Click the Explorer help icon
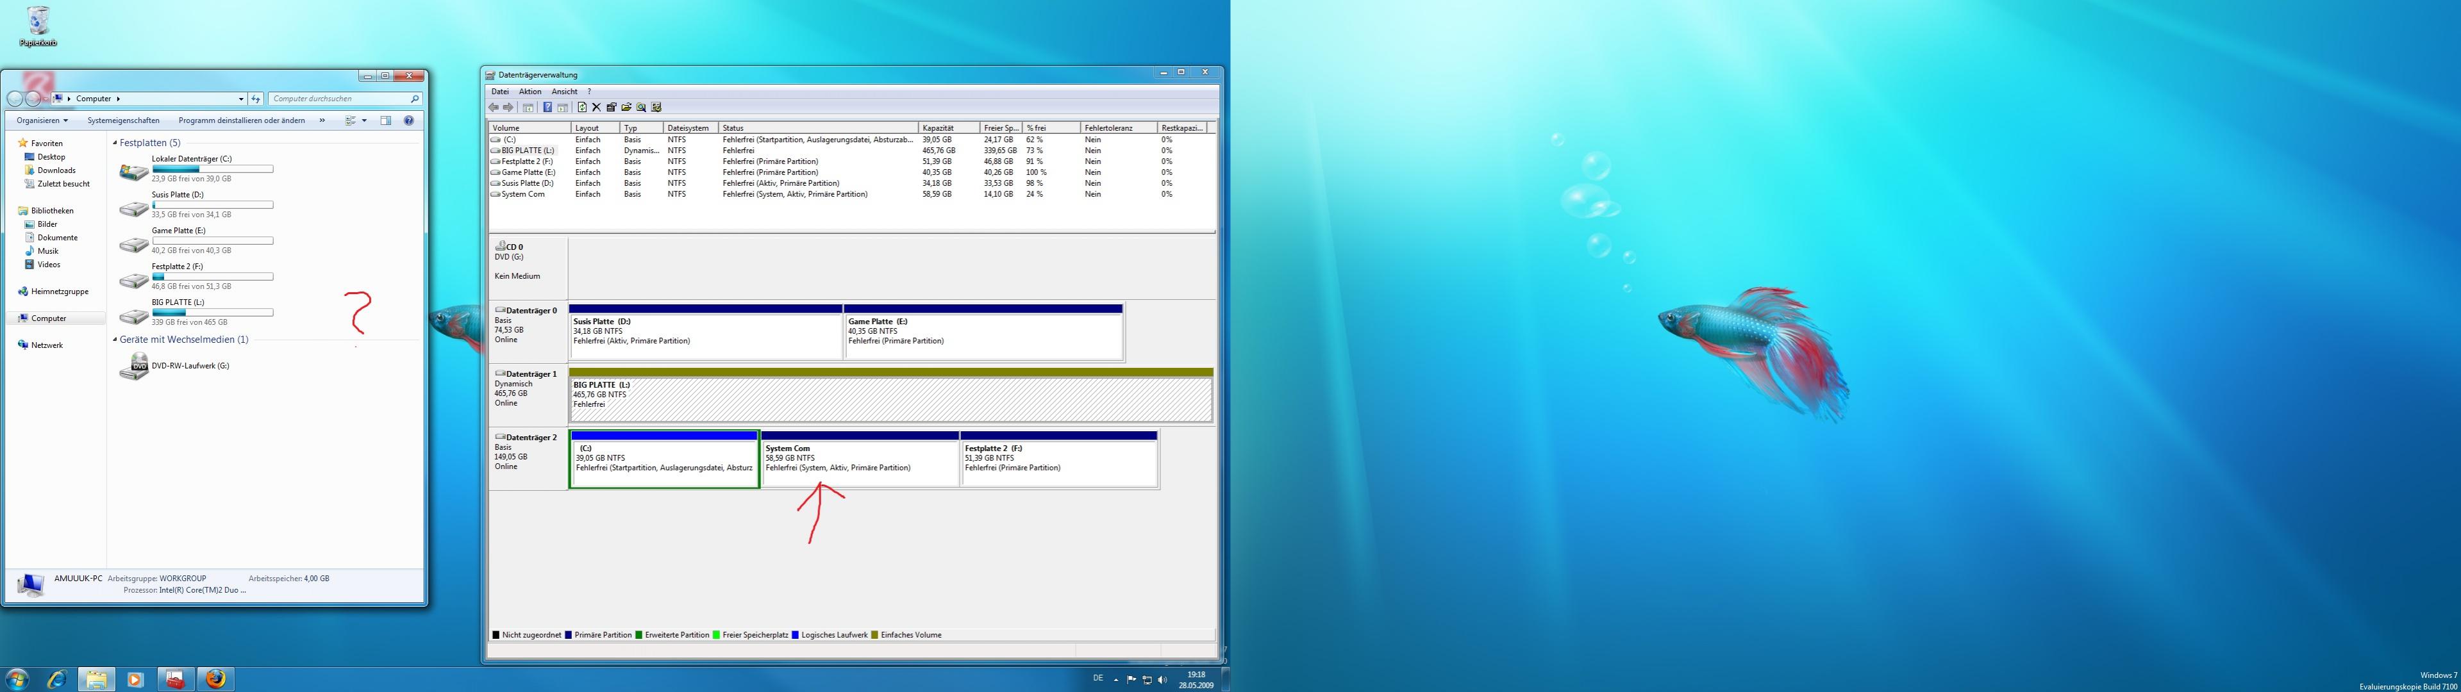 point(409,121)
